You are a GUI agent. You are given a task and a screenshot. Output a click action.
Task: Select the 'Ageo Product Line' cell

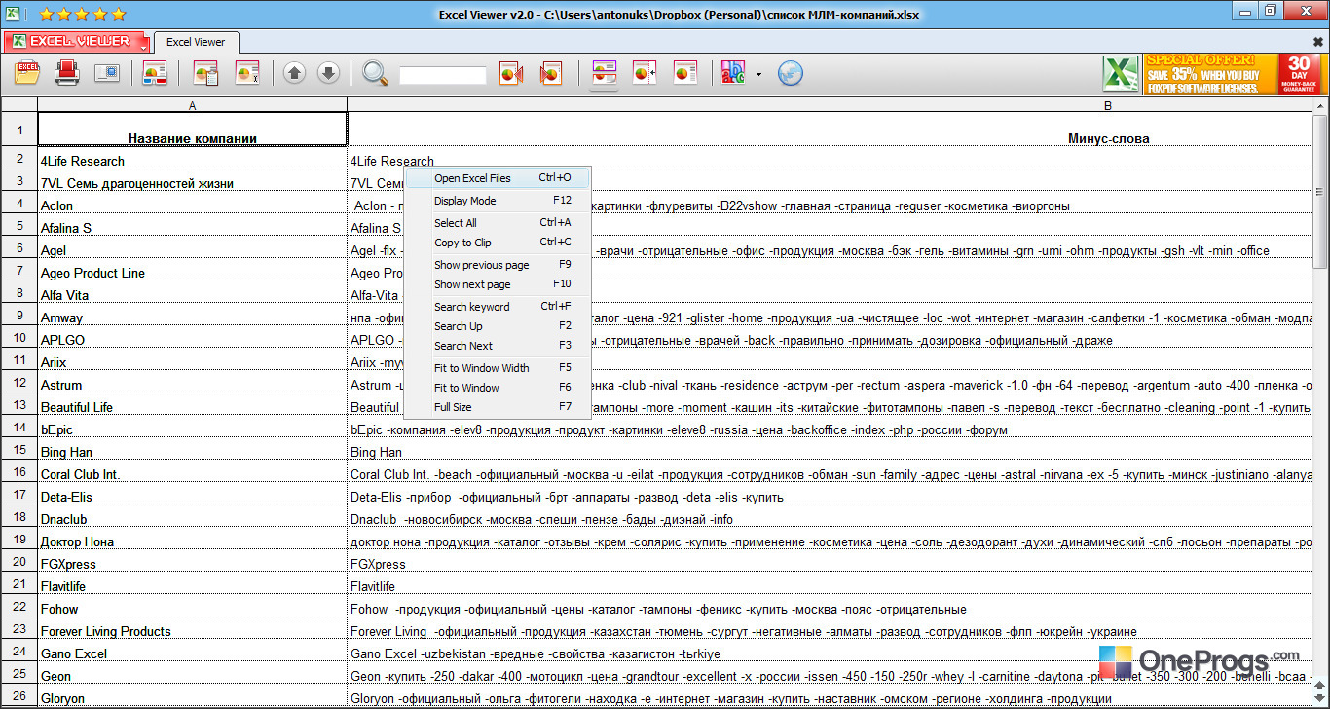[x=193, y=272]
